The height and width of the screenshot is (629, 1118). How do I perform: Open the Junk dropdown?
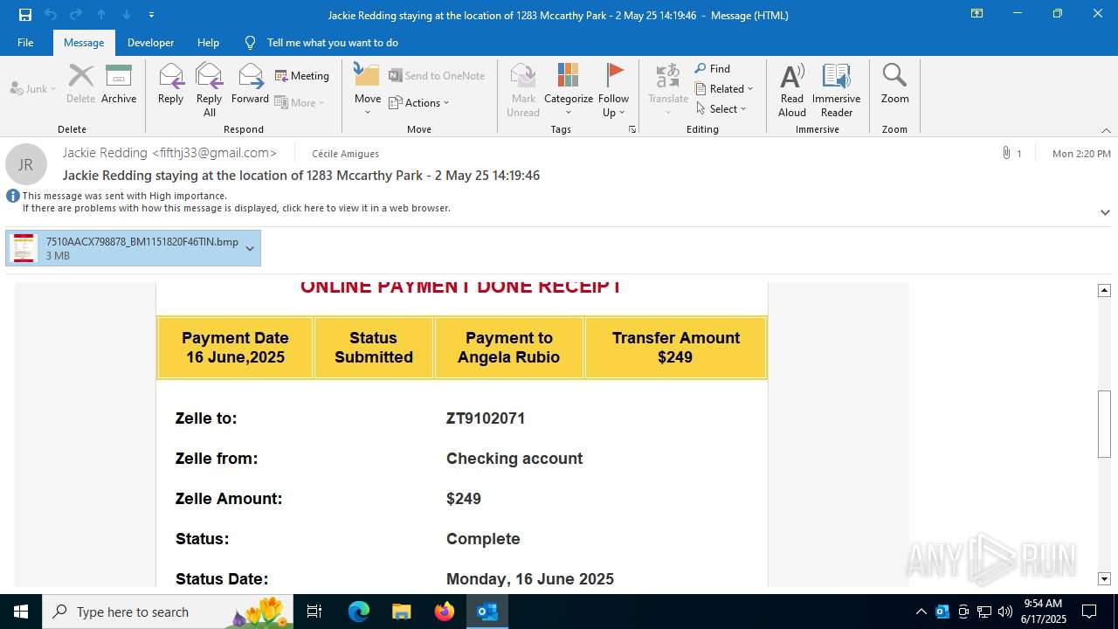click(33, 88)
